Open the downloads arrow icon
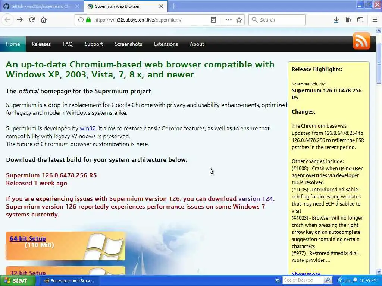The height and width of the screenshot is (286, 382). coord(336,20)
